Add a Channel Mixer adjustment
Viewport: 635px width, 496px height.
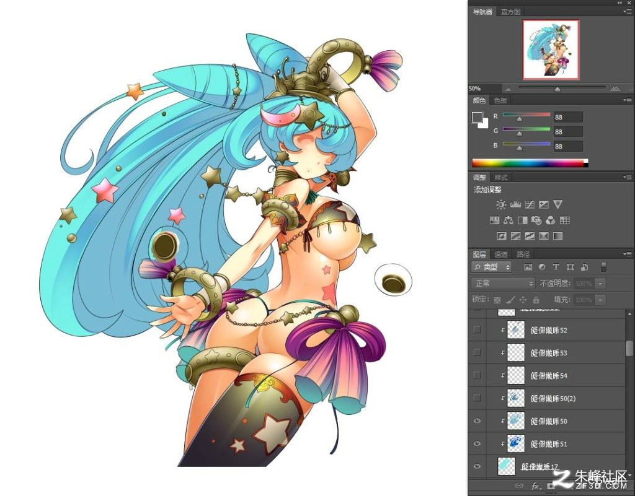tap(551, 220)
